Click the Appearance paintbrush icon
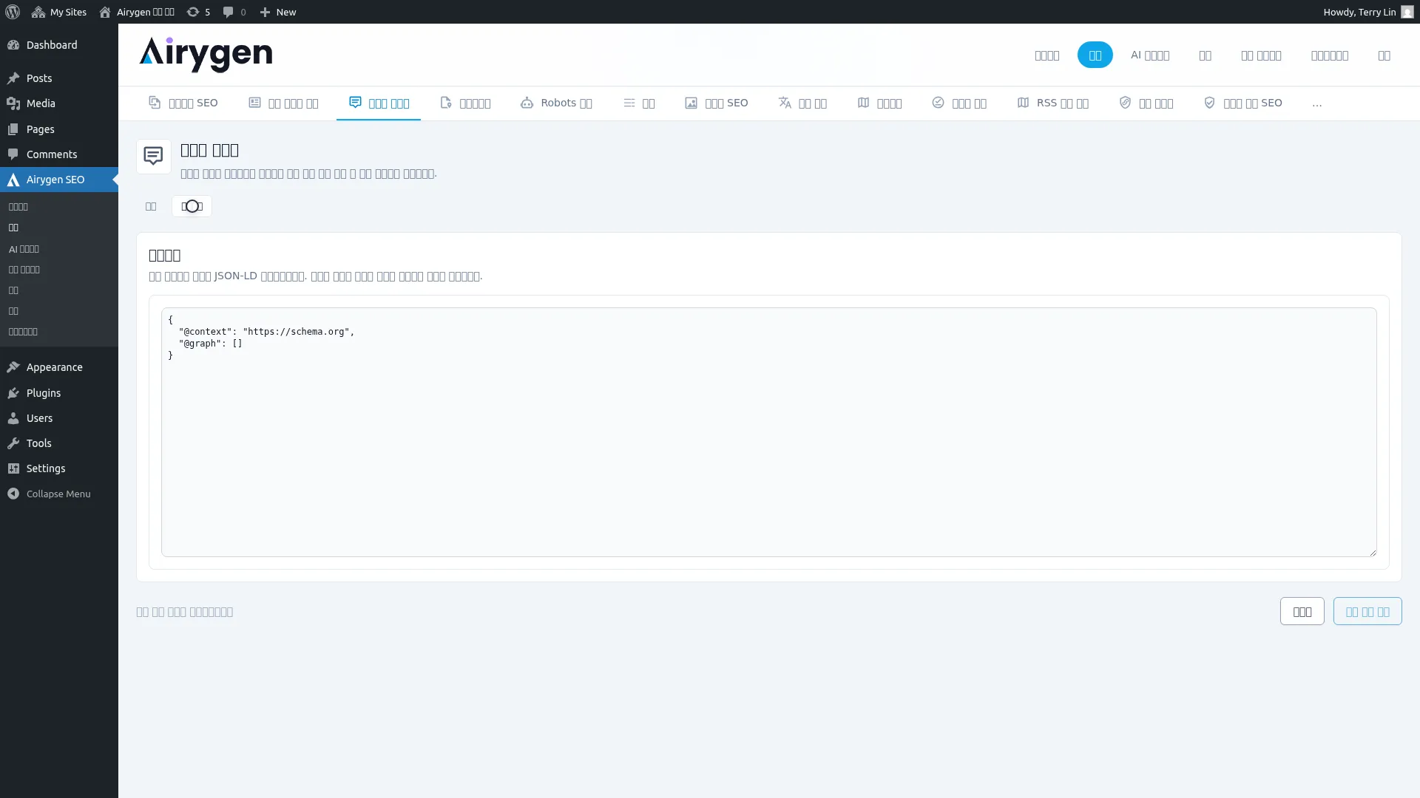This screenshot has height=798, width=1420. (13, 367)
